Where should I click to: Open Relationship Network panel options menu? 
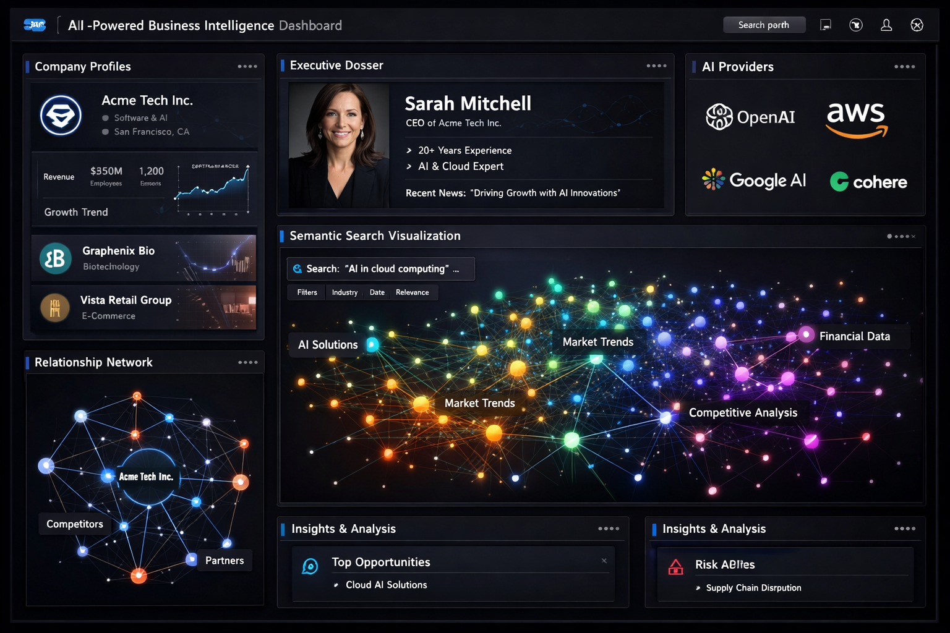coord(247,362)
